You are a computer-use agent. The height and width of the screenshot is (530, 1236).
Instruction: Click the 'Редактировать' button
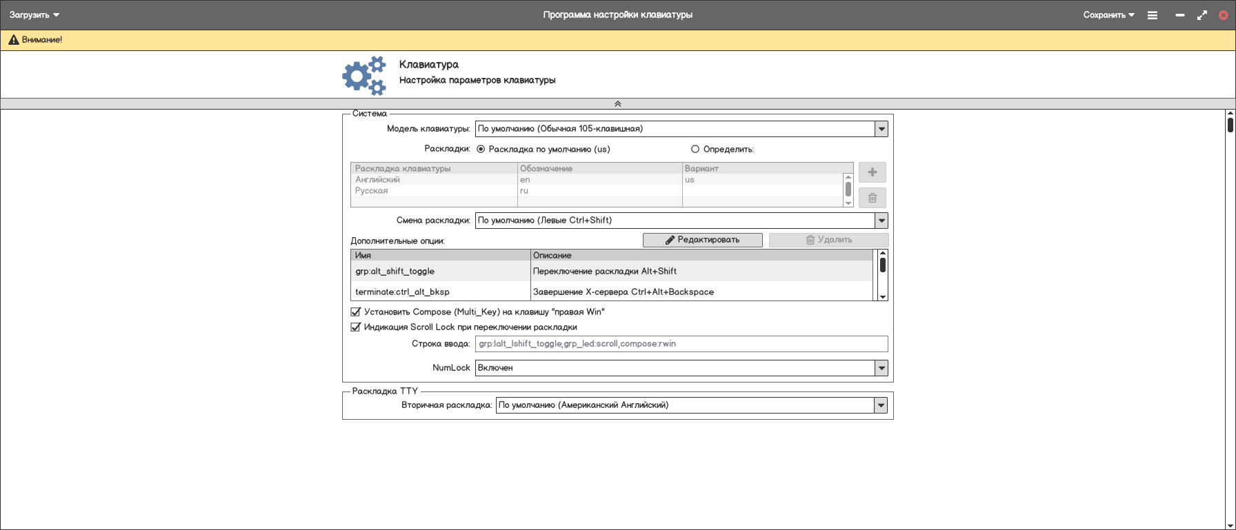[x=702, y=240]
